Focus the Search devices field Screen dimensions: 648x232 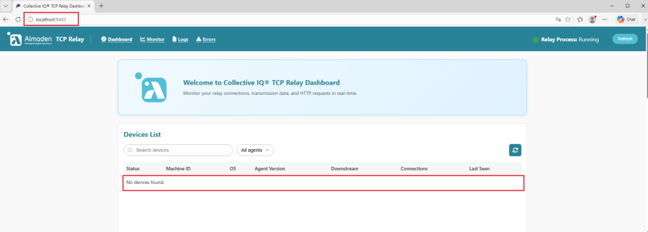click(178, 150)
